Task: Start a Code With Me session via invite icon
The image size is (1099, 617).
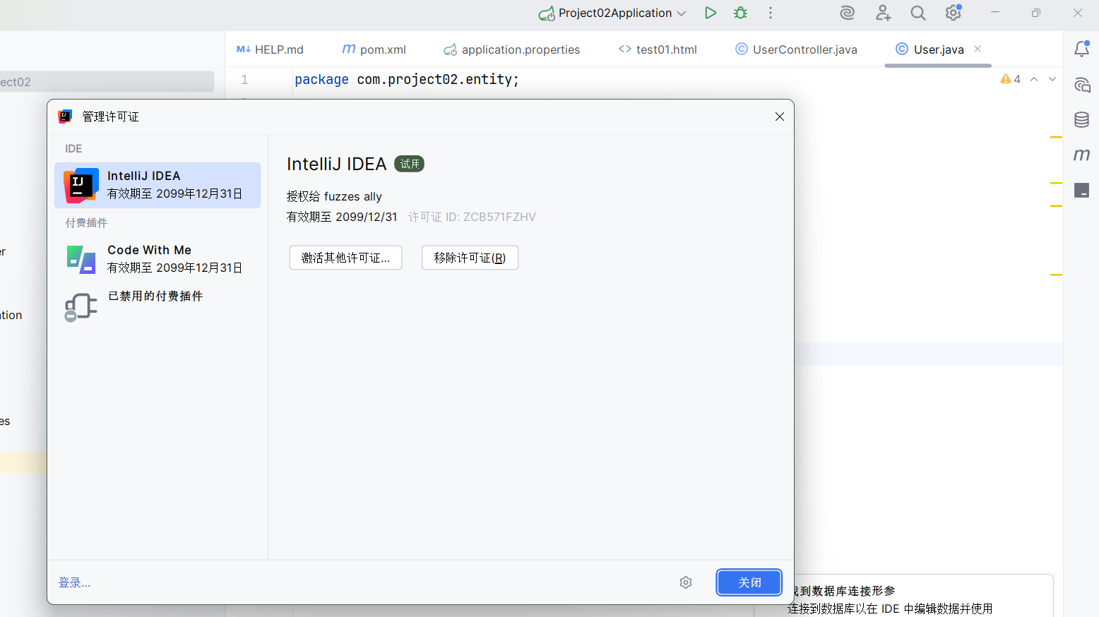Action: pyautogui.click(x=883, y=13)
